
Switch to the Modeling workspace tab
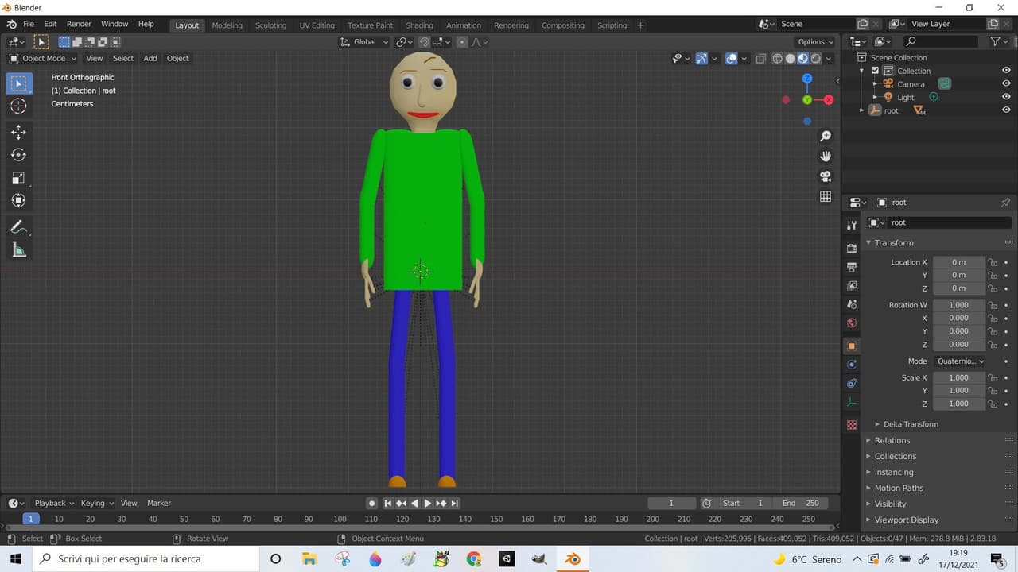(x=227, y=25)
